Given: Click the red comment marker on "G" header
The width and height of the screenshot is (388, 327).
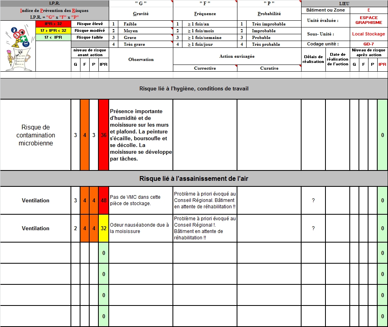Looking at the screenshot, I should click(172, 2).
